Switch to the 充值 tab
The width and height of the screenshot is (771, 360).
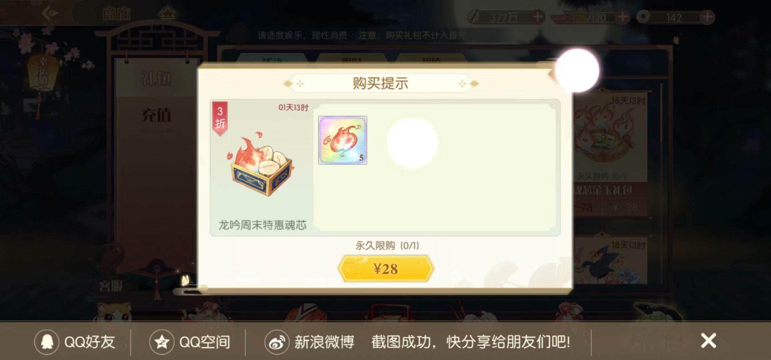[156, 115]
